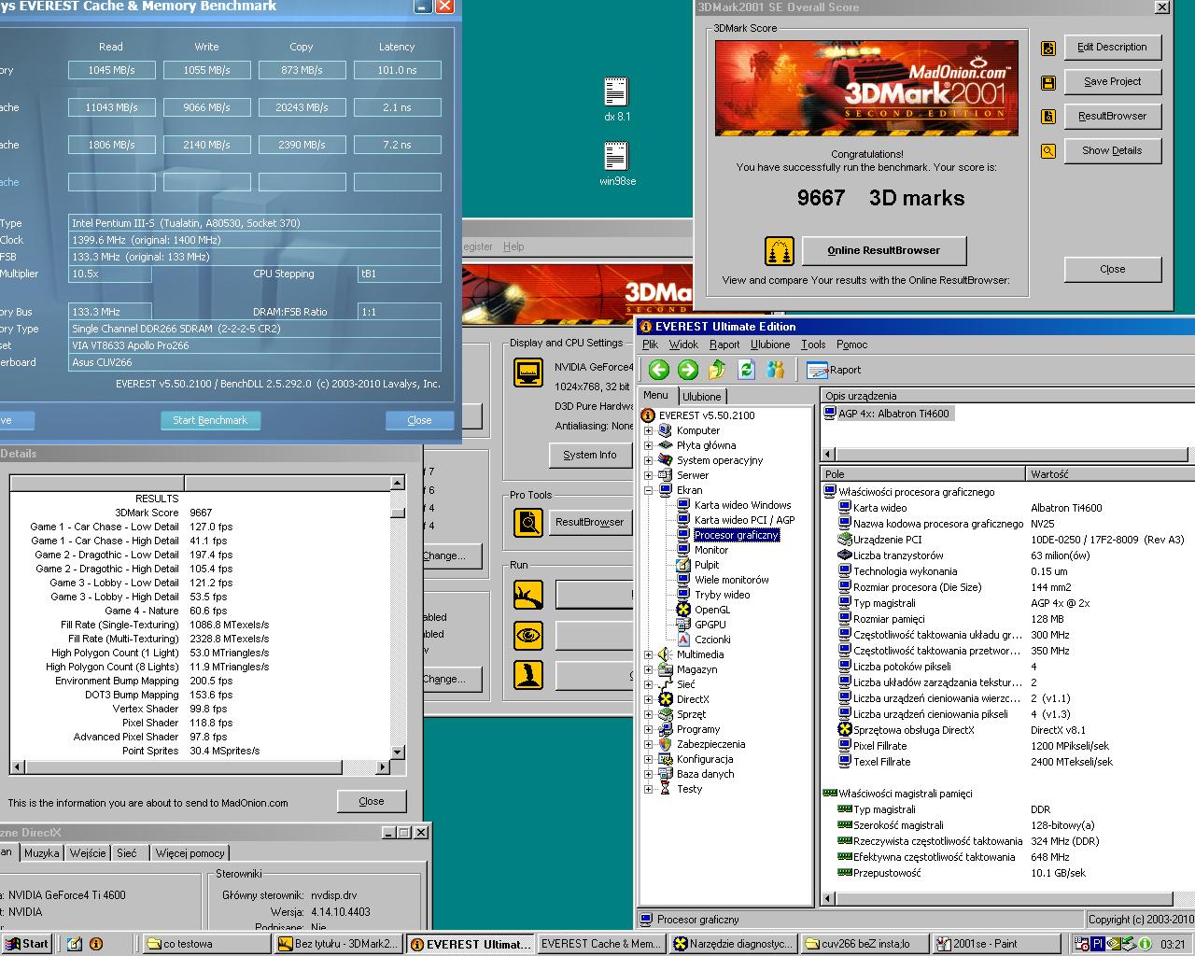Screen dimensions: 1195x956
Task: Click the Windows Start button
Action: point(26,944)
